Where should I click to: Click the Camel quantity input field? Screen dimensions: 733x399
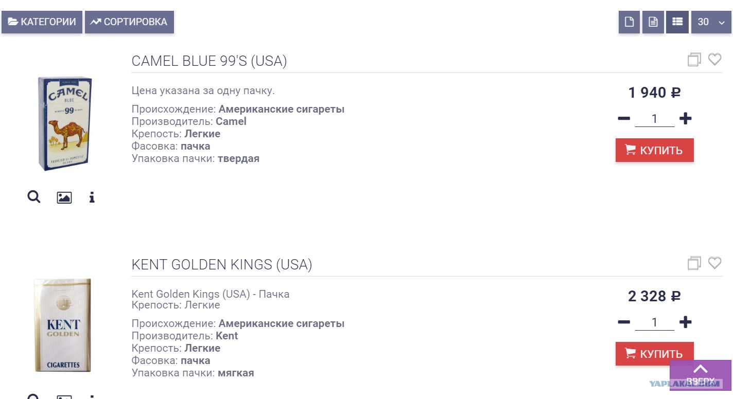(x=654, y=119)
